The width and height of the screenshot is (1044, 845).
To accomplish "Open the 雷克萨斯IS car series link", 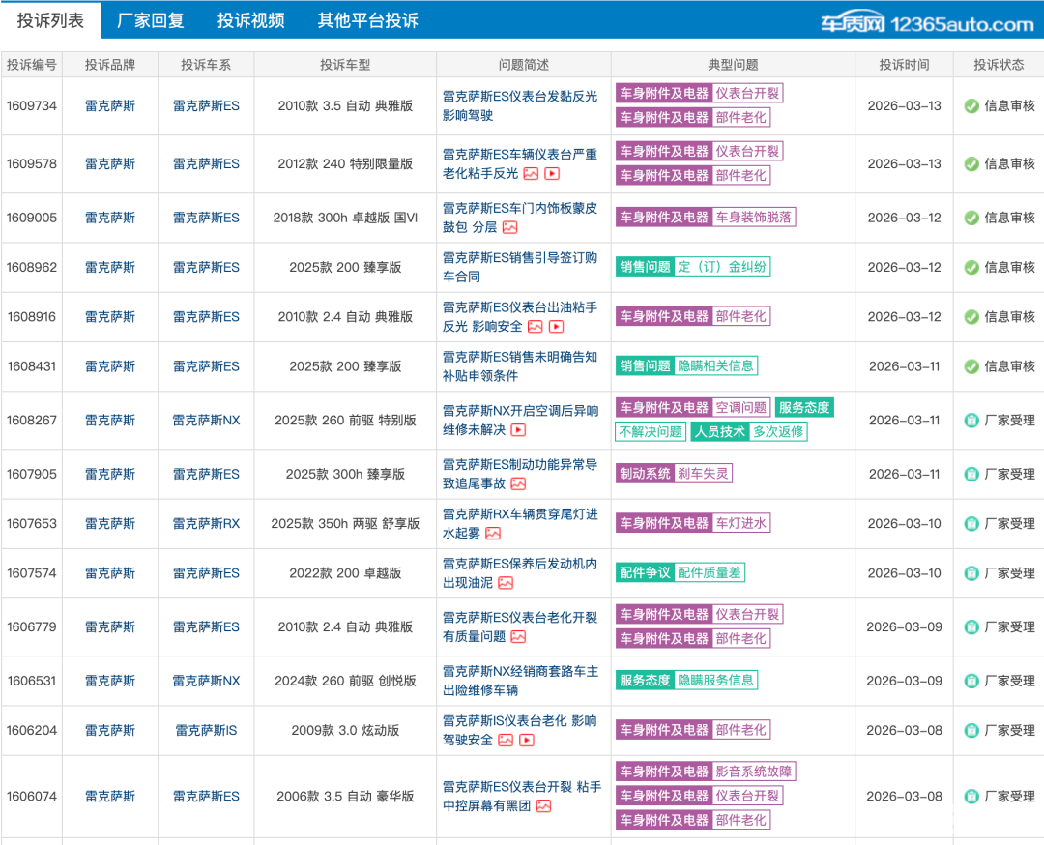I will (x=206, y=731).
